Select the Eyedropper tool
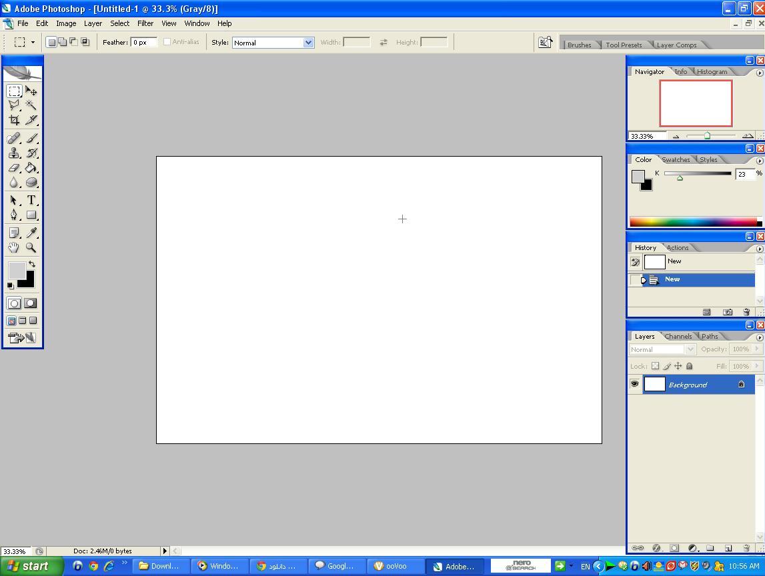 click(x=31, y=233)
